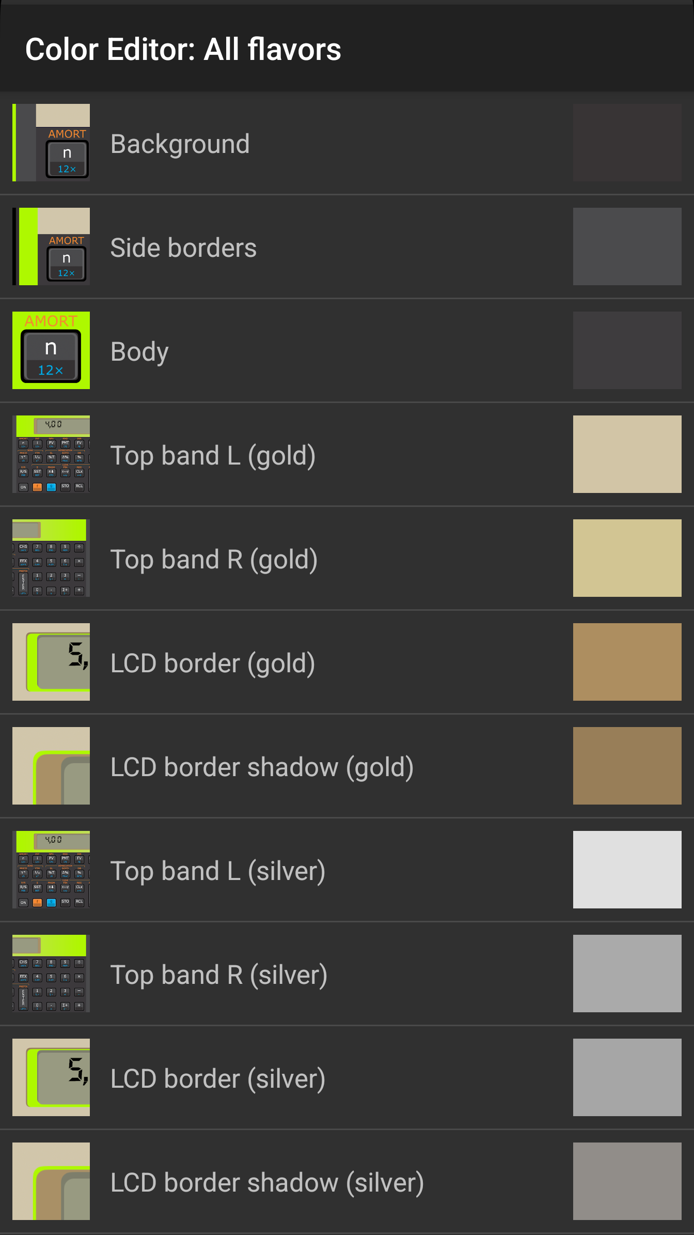Pick the Top band L (gold) beige swatch

[x=627, y=454]
